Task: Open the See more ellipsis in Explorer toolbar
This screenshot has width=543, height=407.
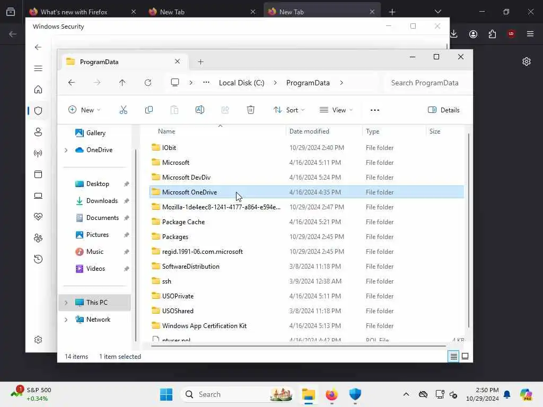Action: 375,110
